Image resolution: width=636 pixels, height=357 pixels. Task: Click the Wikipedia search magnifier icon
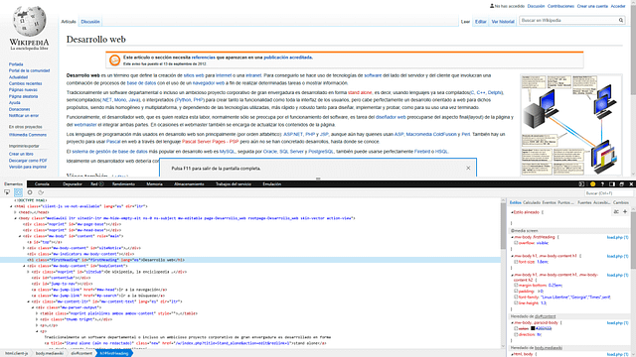pyautogui.click(x=620, y=20)
